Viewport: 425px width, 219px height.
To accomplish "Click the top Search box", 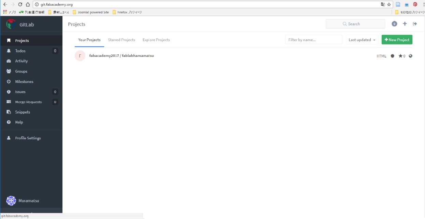I will point(355,24).
